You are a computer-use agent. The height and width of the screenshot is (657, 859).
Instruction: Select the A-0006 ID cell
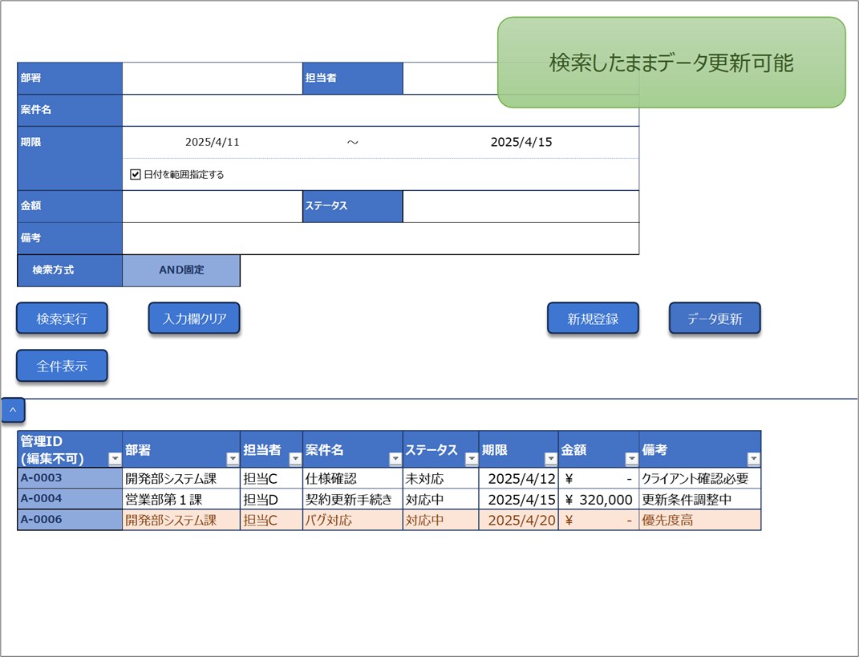point(70,520)
